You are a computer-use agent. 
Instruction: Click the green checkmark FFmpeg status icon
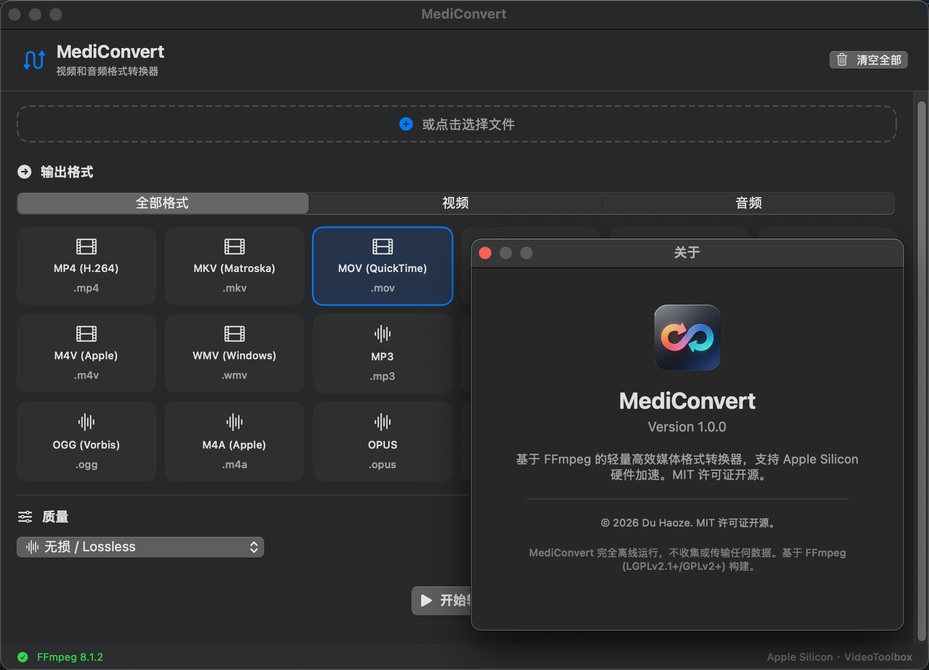[x=23, y=657]
